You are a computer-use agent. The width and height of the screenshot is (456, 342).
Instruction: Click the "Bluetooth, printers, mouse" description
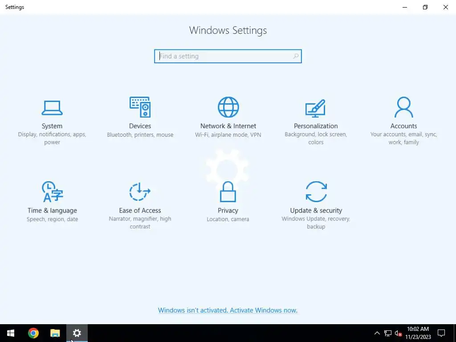[140, 134]
